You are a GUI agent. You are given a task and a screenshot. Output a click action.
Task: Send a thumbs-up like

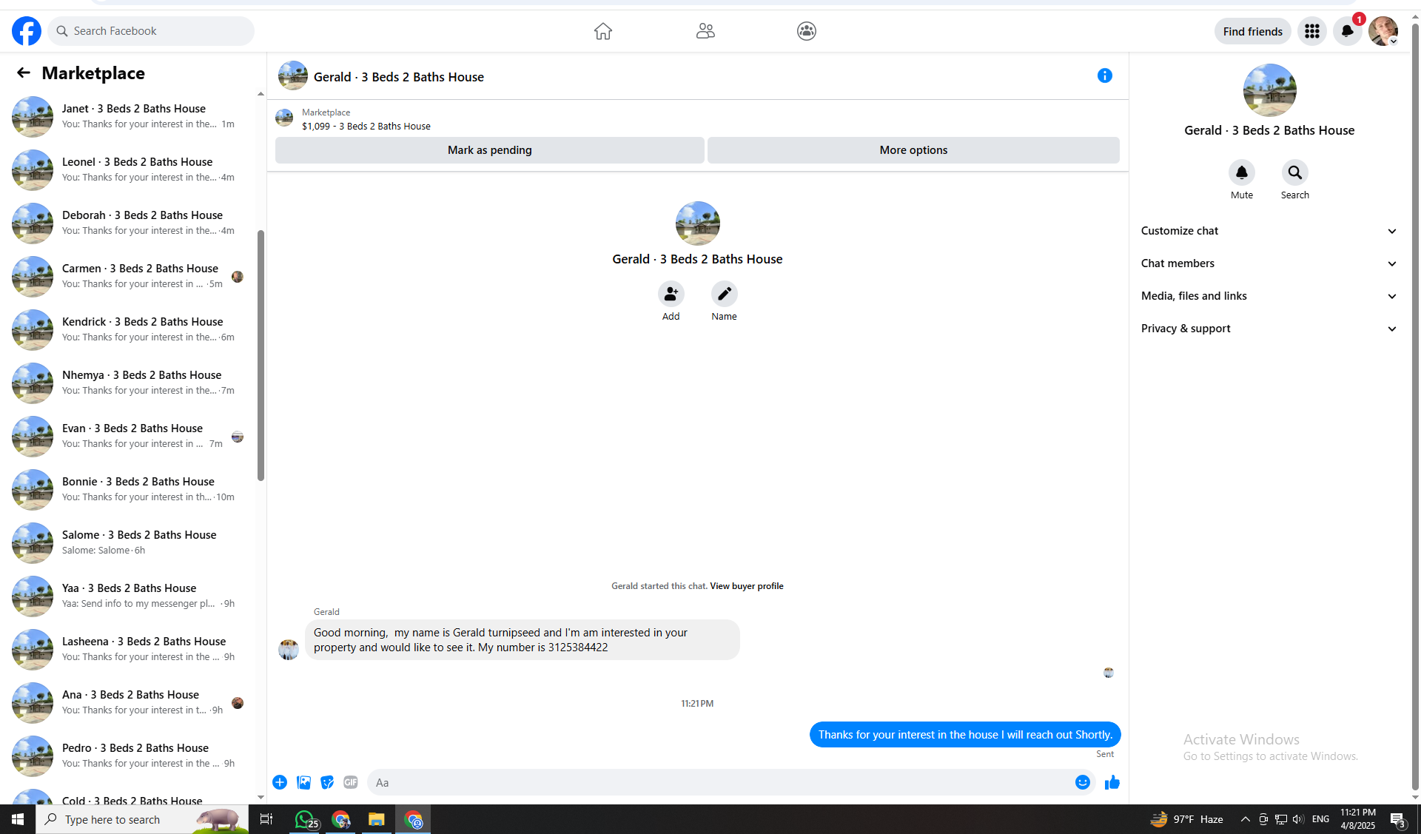(1112, 782)
